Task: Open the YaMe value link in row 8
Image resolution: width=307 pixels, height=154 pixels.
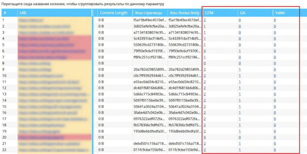Action: click(x=275, y=63)
